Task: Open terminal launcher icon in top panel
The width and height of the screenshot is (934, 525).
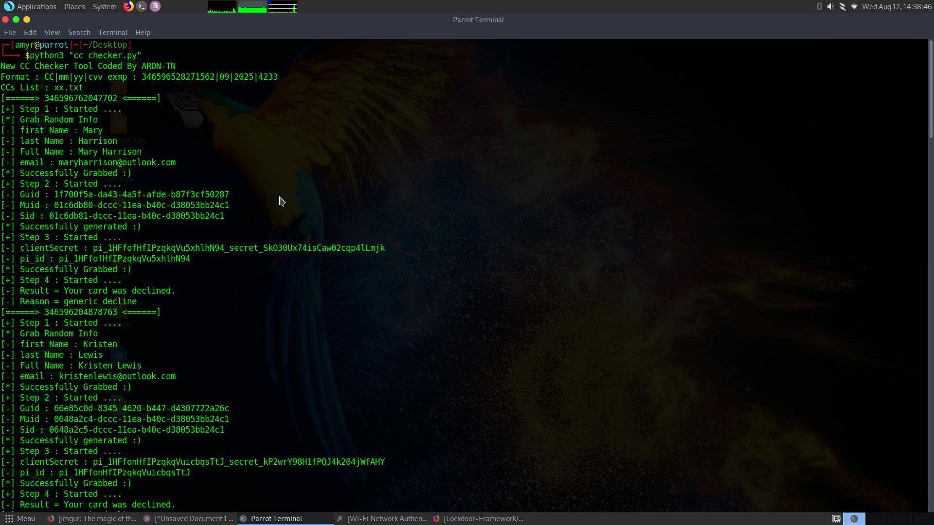Action: [142, 6]
